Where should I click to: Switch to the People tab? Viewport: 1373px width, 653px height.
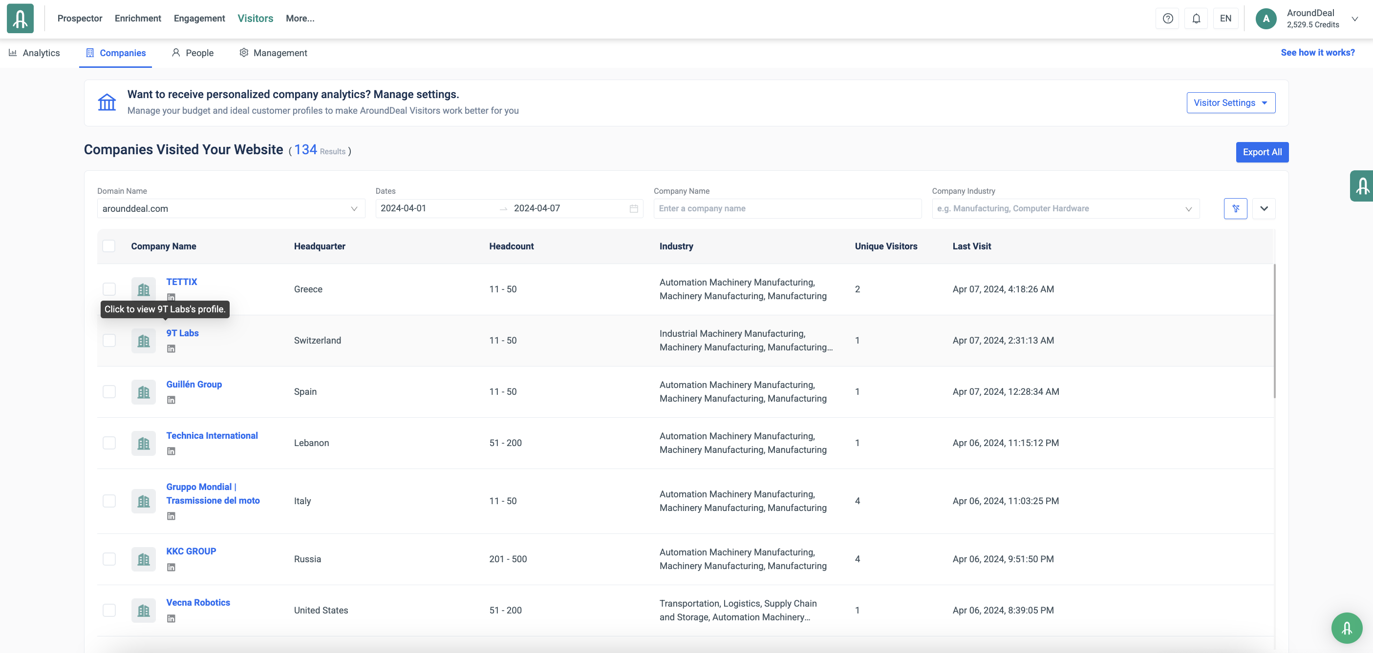[193, 53]
